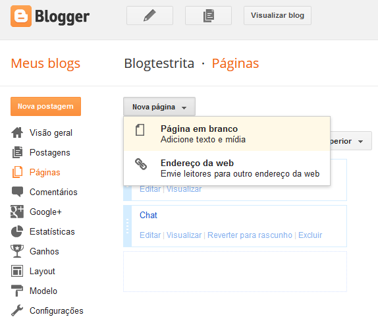Click the Modelo paint roller icon
This screenshot has height=321, width=378.
[17, 291]
